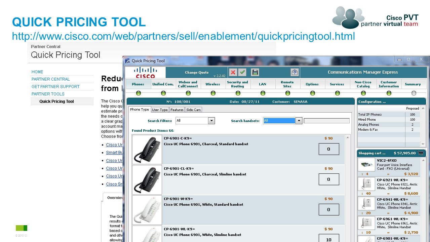Viewport: 430px width, 242px height.
Task: Click the red X cancel quote icon
Action: pos(233,72)
